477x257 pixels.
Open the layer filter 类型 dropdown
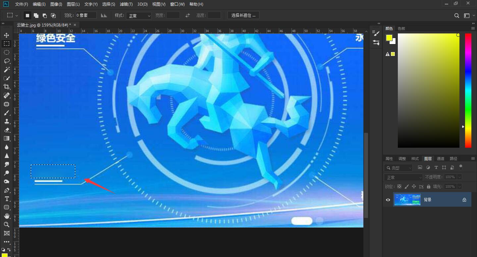398,168
